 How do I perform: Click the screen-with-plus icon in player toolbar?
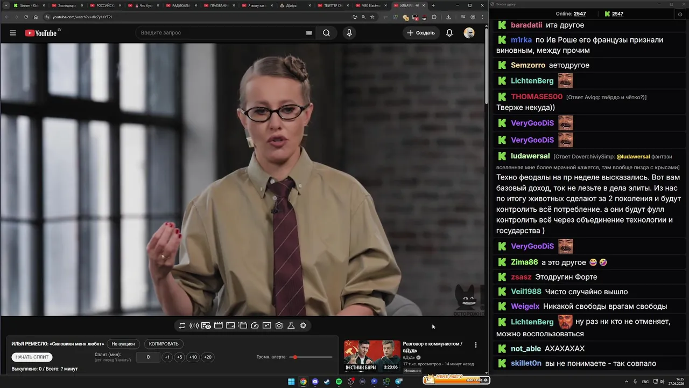tap(267, 325)
